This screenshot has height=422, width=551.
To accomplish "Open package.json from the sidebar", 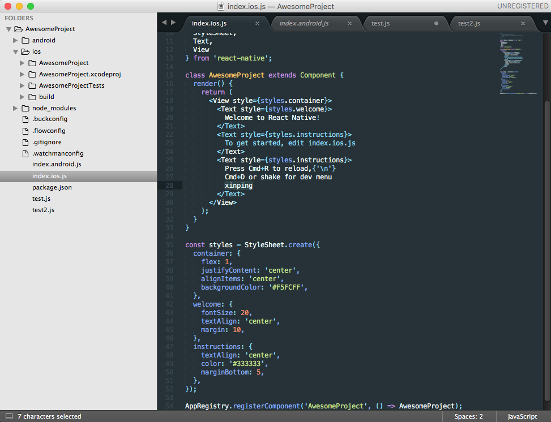I will [x=52, y=187].
